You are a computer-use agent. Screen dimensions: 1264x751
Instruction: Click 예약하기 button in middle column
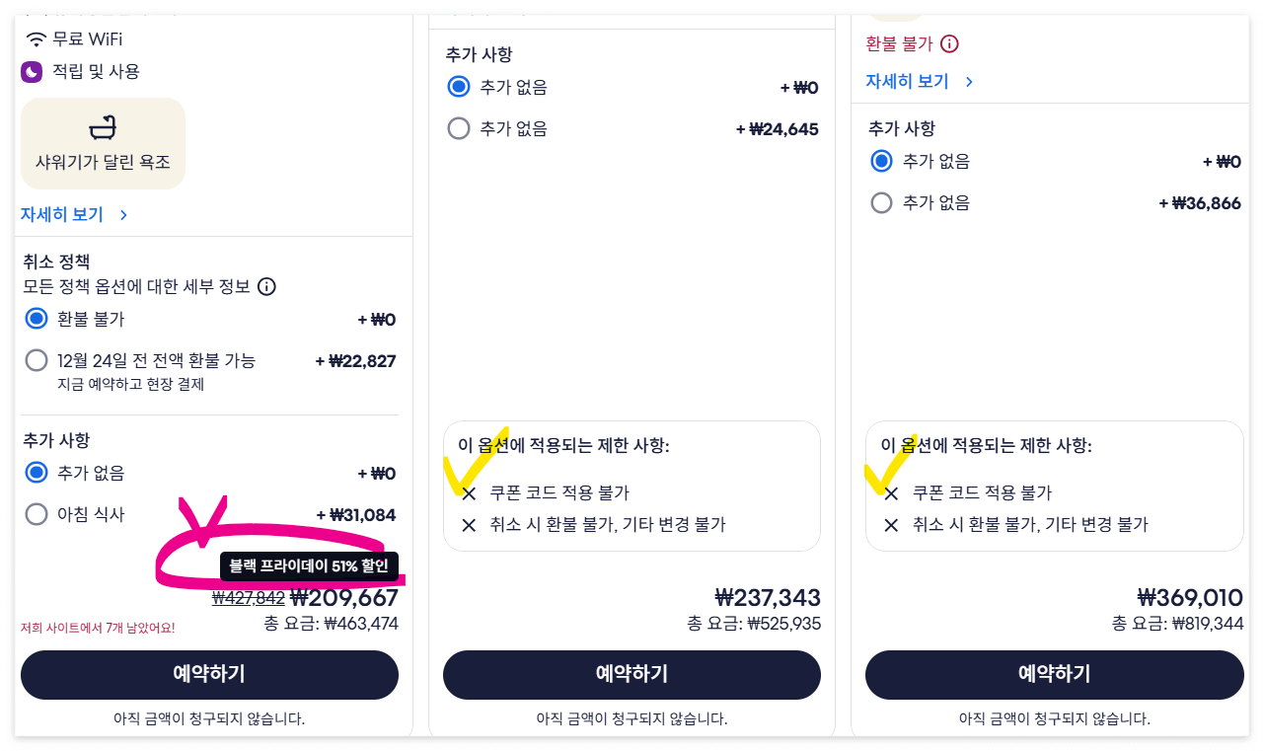coord(632,674)
